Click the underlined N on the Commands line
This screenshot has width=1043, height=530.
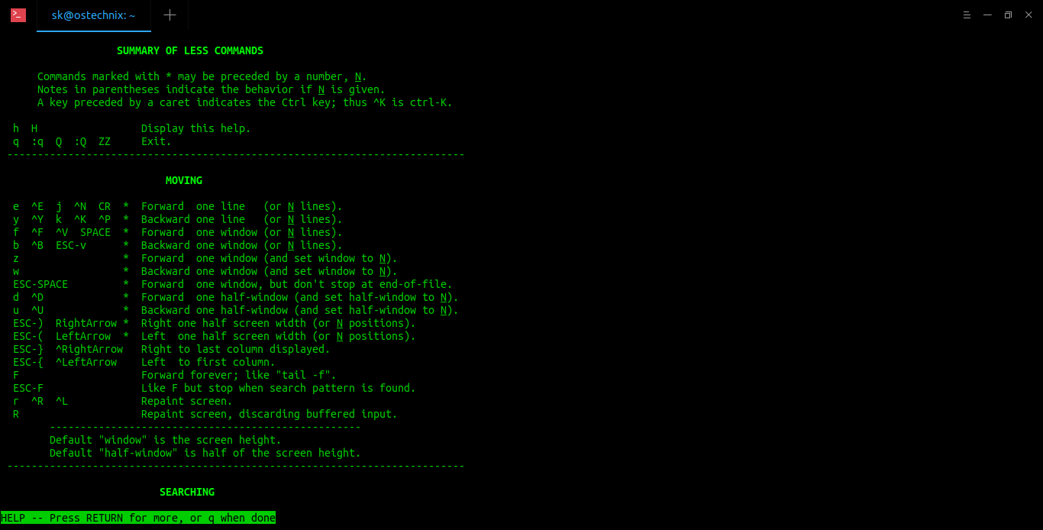coord(358,76)
